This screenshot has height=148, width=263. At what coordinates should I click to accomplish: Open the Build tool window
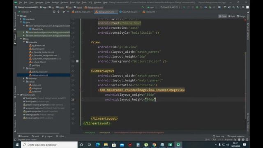(35, 136)
